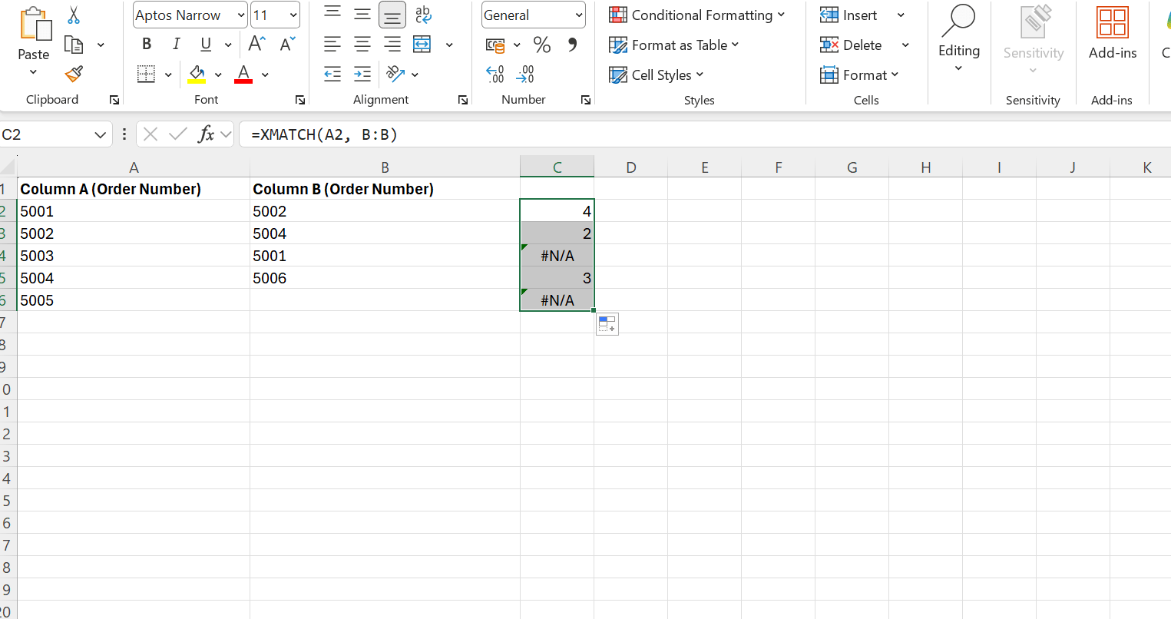Click the Insert Function fx icon

pyautogui.click(x=206, y=134)
